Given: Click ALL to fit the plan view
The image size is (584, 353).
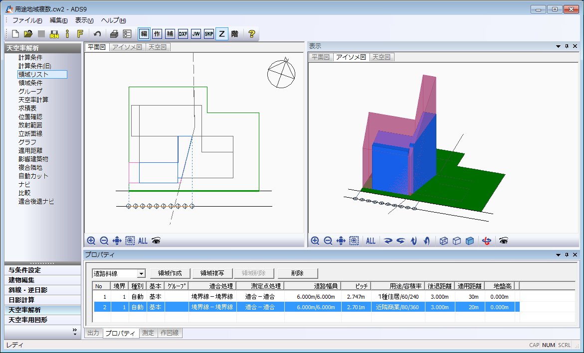Looking at the screenshot, I should (x=143, y=240).
